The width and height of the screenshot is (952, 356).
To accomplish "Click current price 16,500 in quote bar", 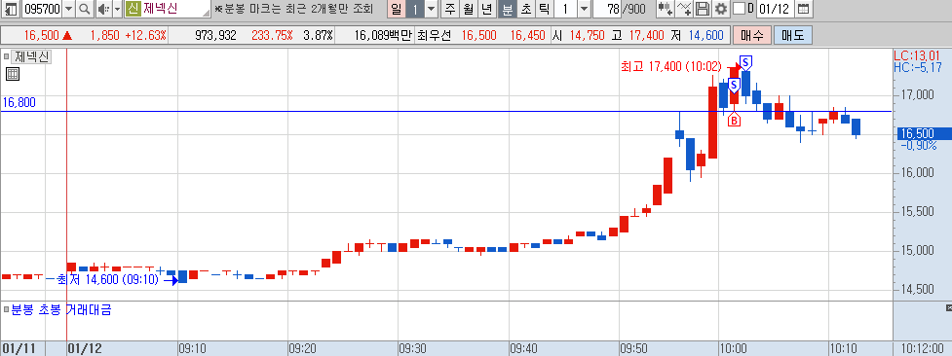I will point(42,35).
